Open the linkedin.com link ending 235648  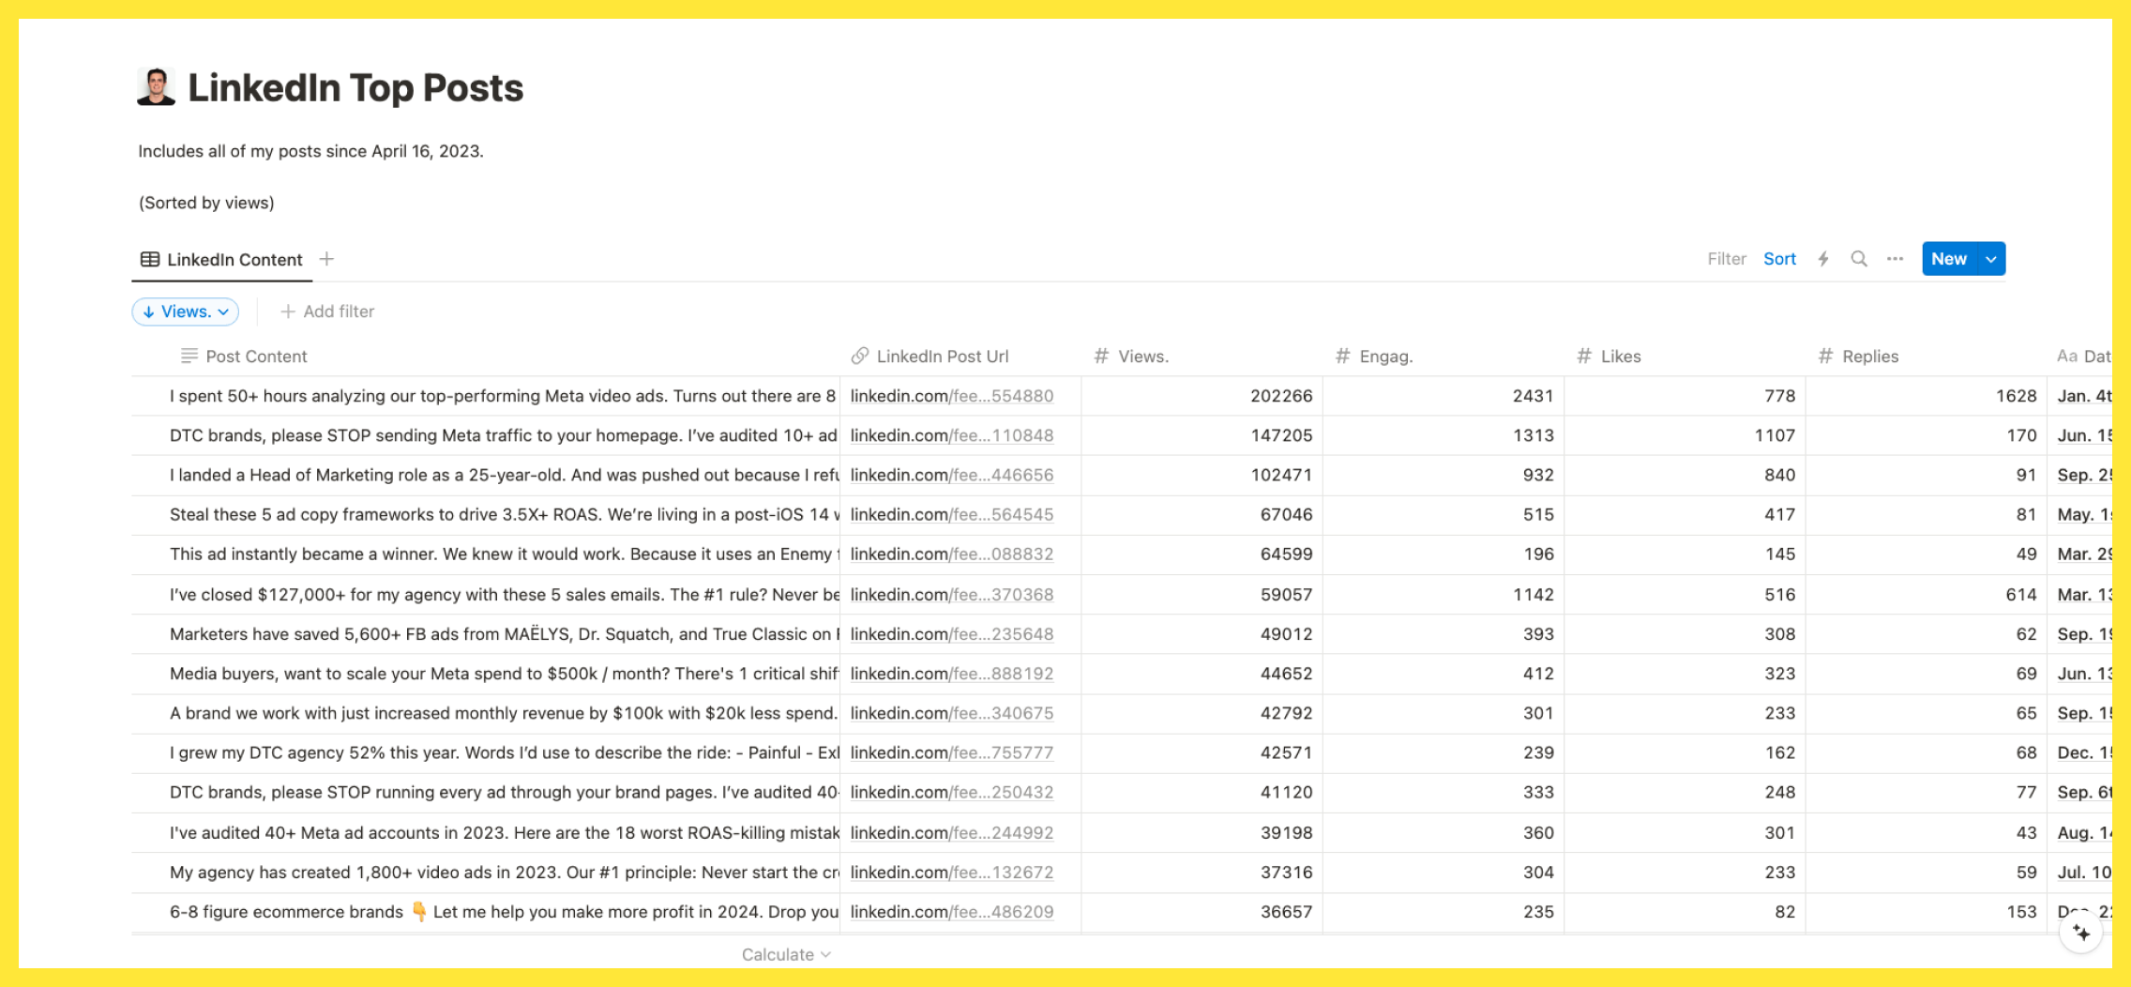tap(952, 634)
